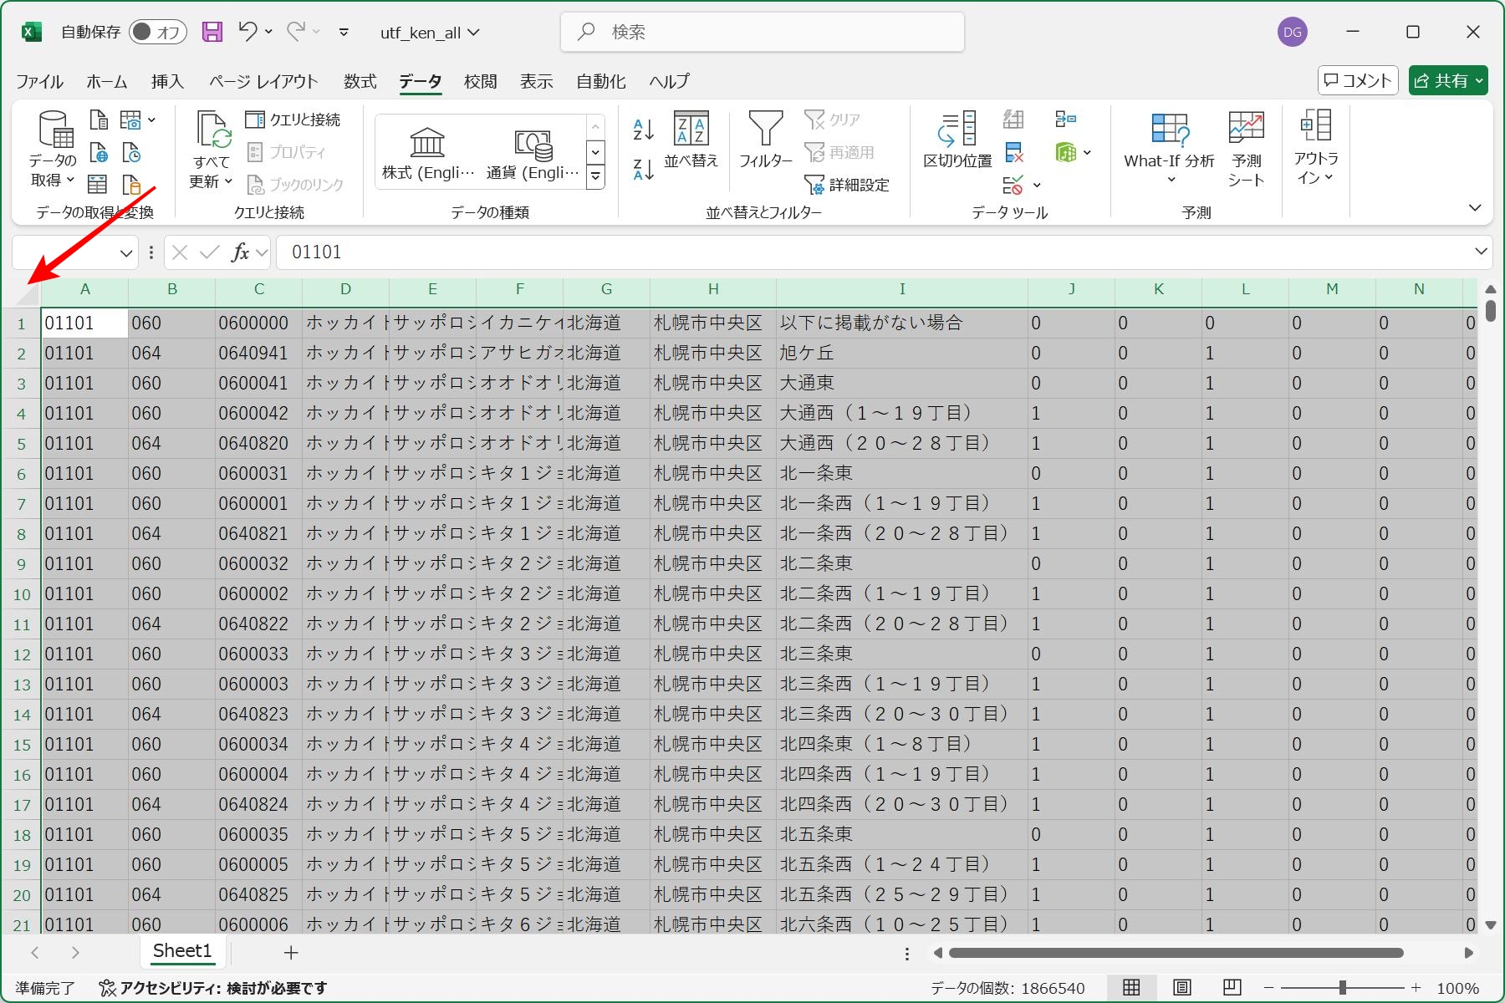
Task: Click cell 北五条東
Action: (x=902, y=834)
